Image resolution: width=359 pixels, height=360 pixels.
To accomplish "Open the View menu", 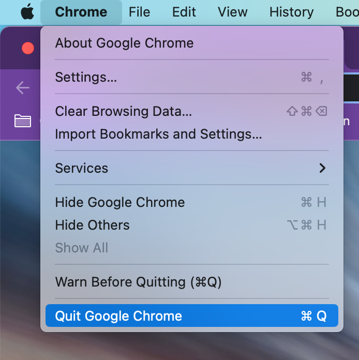I will pyautogui.click(x=233, y=12).
